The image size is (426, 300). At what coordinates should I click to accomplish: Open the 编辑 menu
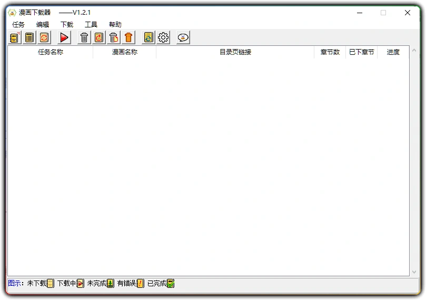[x=42, y=24]
